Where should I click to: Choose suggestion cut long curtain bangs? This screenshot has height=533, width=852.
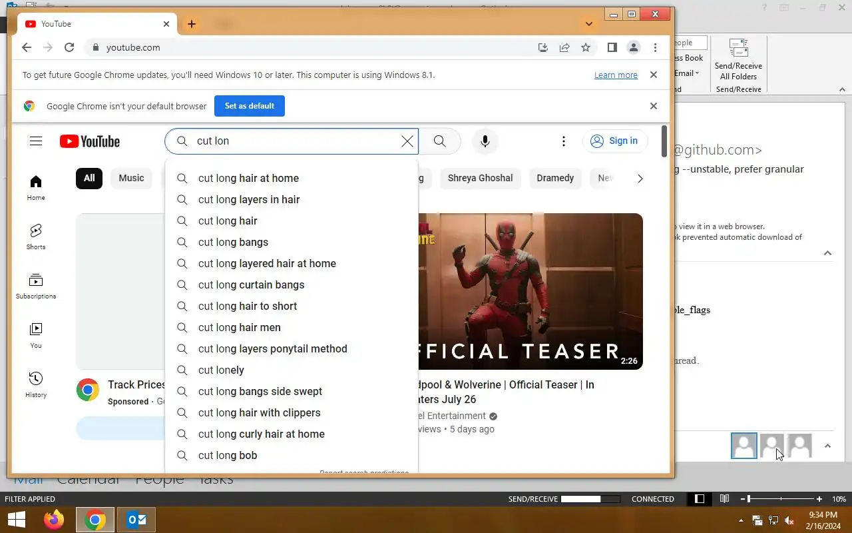[x=292, y=284]
